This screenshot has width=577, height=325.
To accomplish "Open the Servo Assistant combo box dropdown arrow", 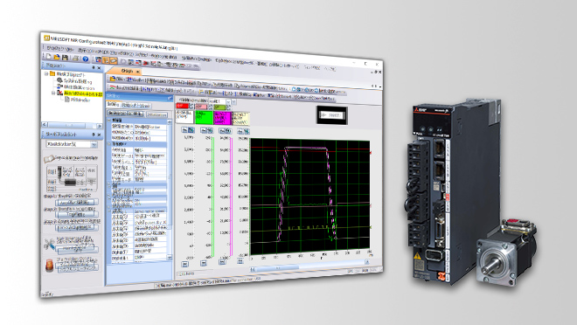I will tap(94, 144).
